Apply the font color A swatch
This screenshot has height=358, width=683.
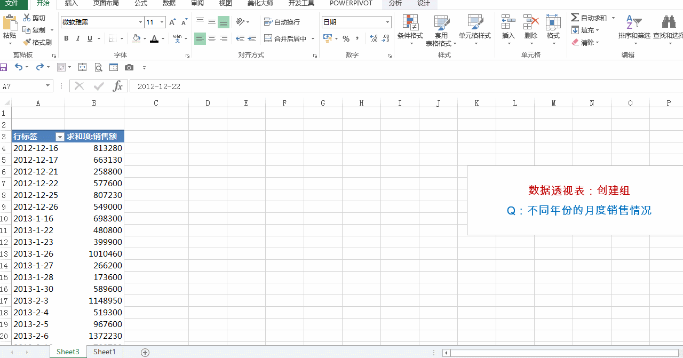[x=154, y=38]
